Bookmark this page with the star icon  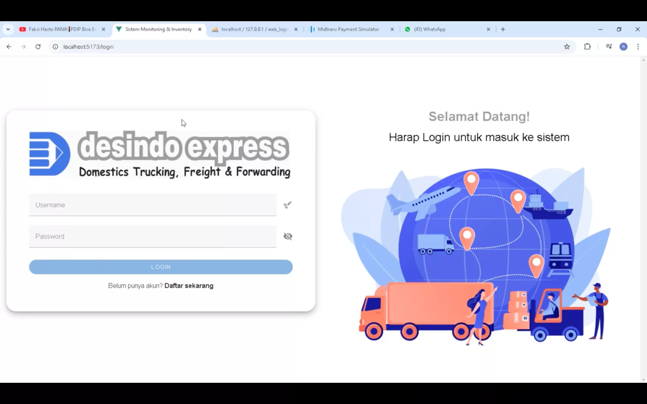point(567,47)
